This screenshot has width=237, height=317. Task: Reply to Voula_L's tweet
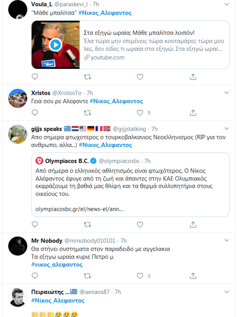pyautogui.click(x=35, y=77)
